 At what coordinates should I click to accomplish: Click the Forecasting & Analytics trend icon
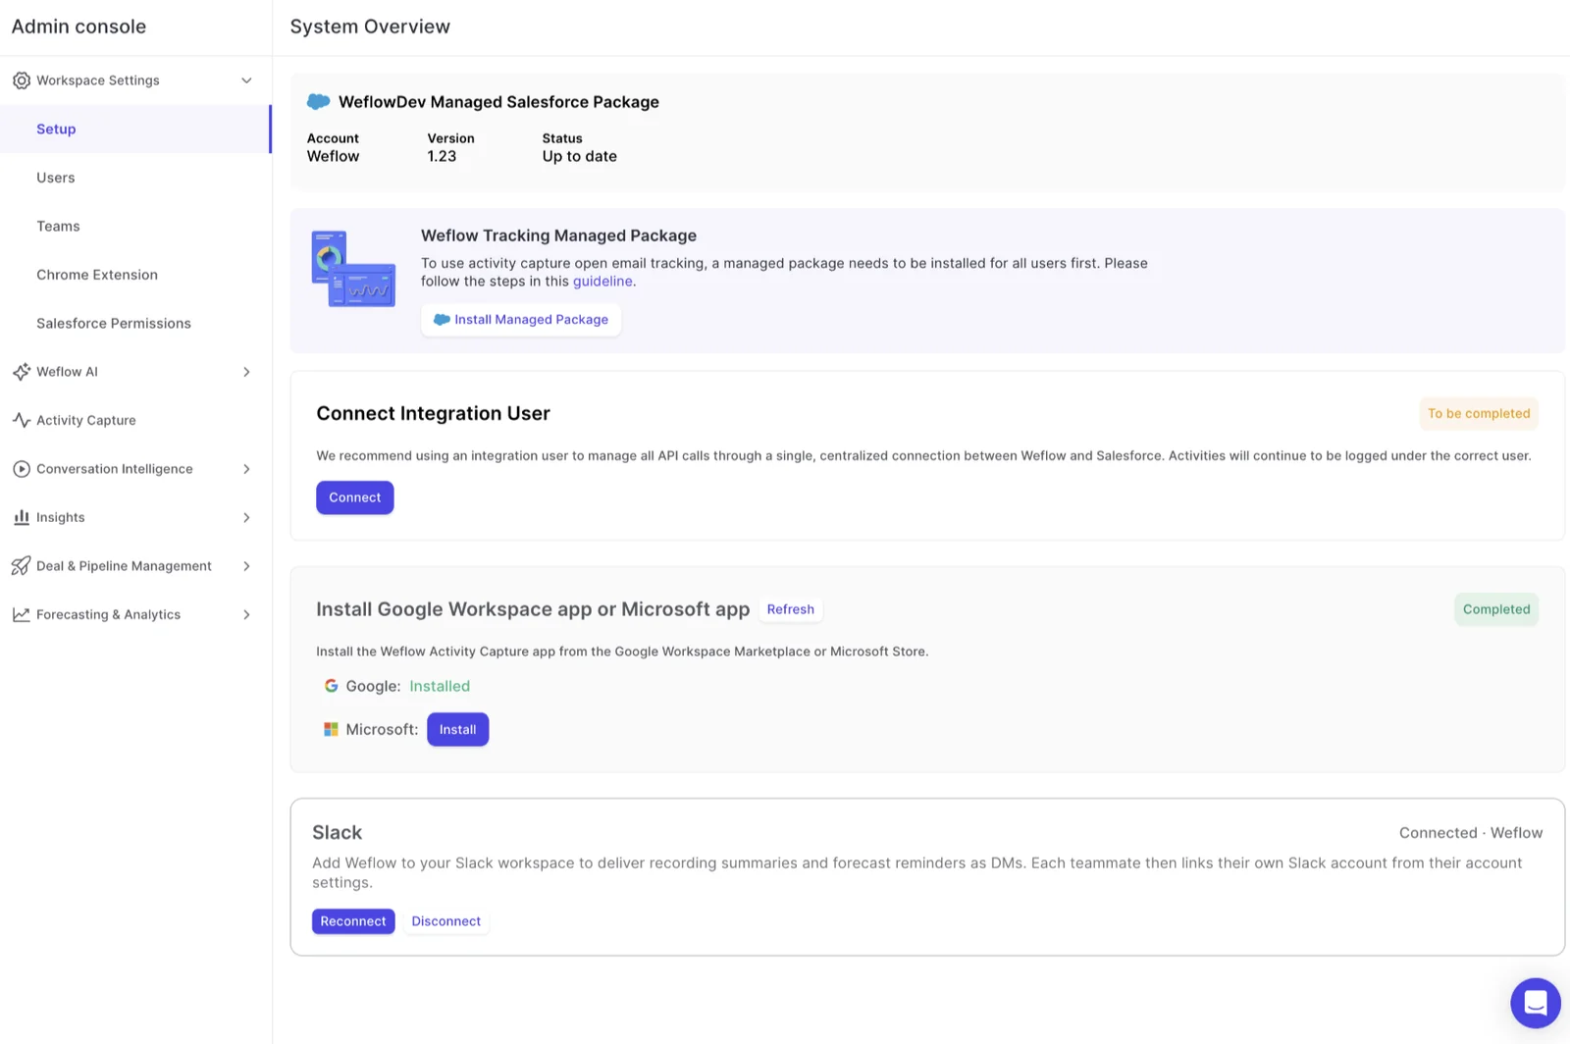22,614
